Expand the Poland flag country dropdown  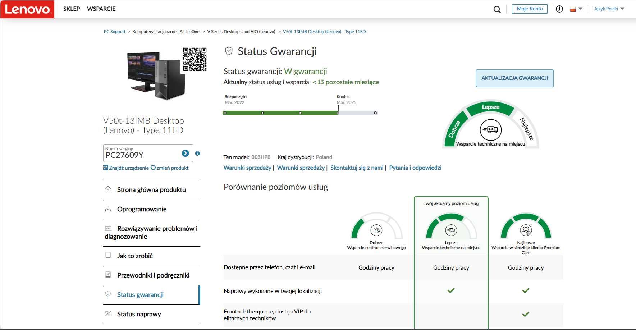[x=576, y=9]
